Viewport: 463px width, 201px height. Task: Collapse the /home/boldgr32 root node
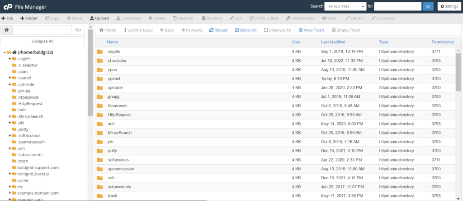coord(4,53)
